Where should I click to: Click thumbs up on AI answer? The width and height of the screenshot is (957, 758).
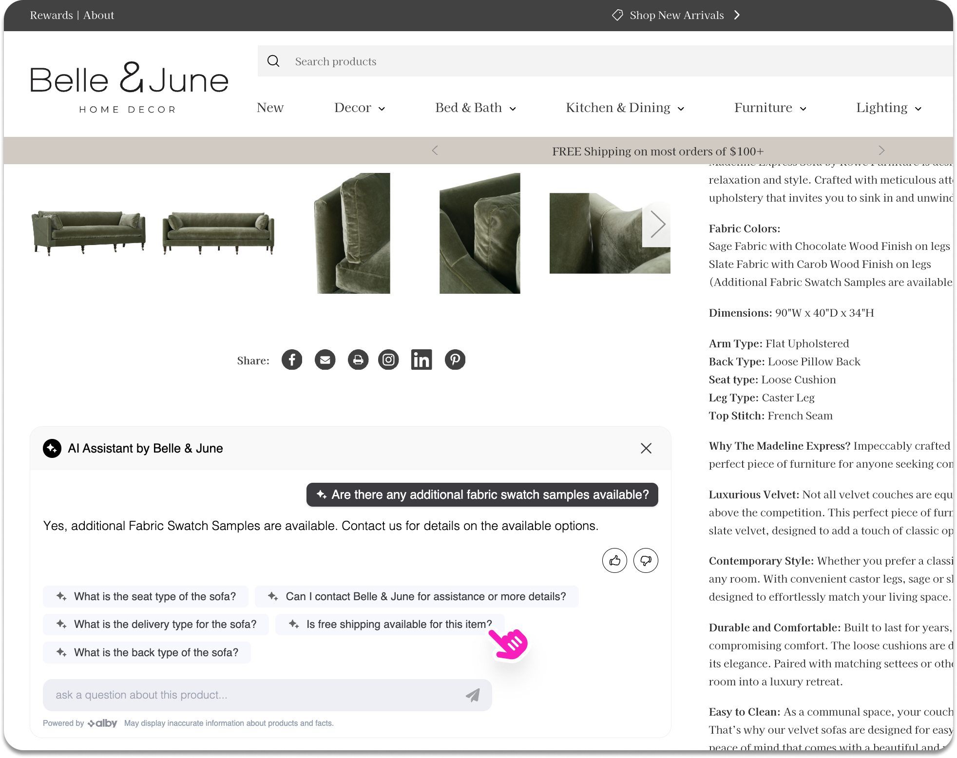click(614, 560)
